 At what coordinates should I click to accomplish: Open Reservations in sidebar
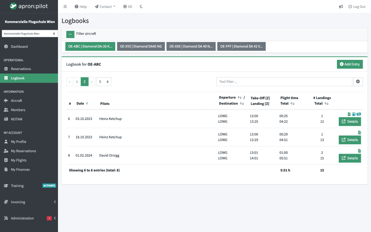pos(29,69)
